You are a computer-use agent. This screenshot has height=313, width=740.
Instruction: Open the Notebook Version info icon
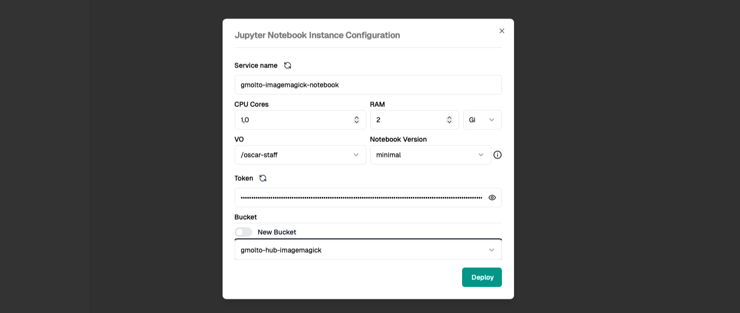point(498,155)
